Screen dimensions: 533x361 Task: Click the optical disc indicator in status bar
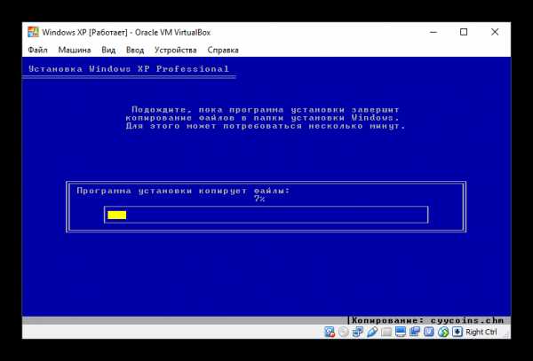click(x=344, y=332)
